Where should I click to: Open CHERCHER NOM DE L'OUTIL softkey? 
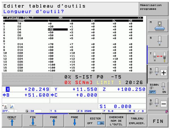(116, 121)
